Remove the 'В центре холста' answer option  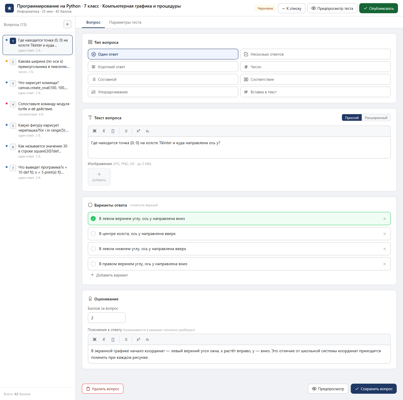point(384,234)
